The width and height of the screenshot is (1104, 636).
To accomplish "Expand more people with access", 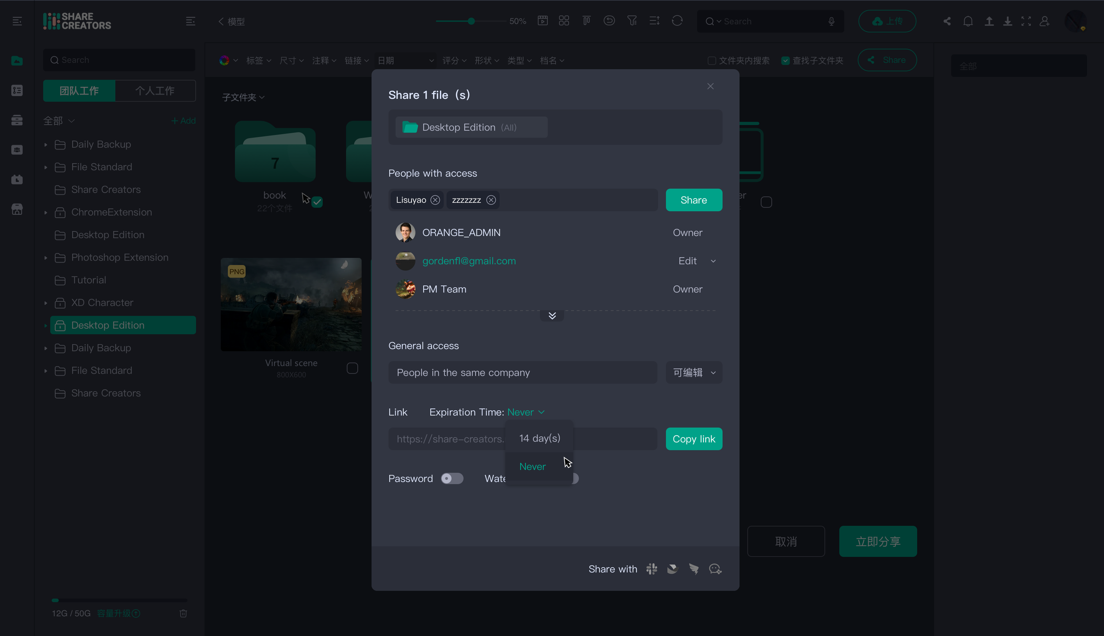I will (x=552, y=316).
